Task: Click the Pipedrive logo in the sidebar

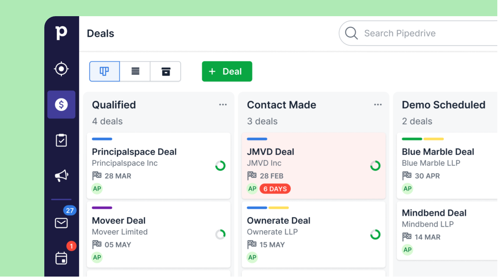Action: click(x=61, y=33)
